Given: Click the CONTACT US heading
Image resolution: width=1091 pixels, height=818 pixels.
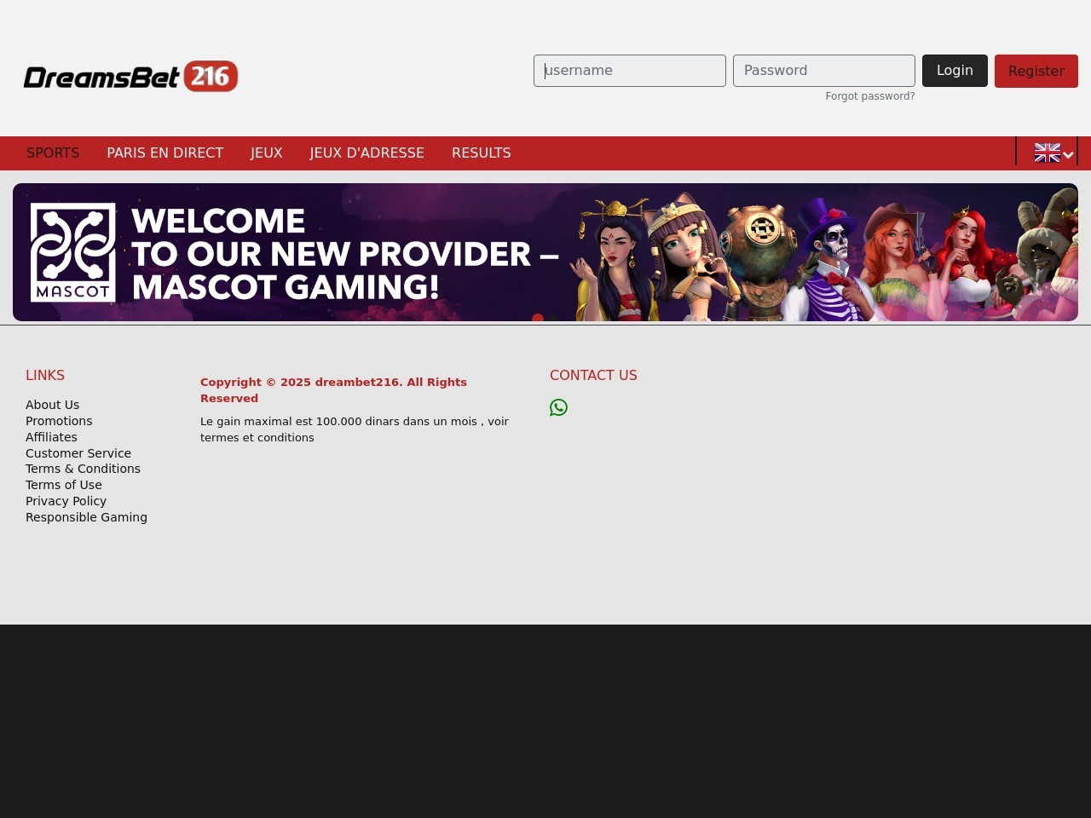Looking at the screenshot, I should pyautogui.click(x=593, y=375).
